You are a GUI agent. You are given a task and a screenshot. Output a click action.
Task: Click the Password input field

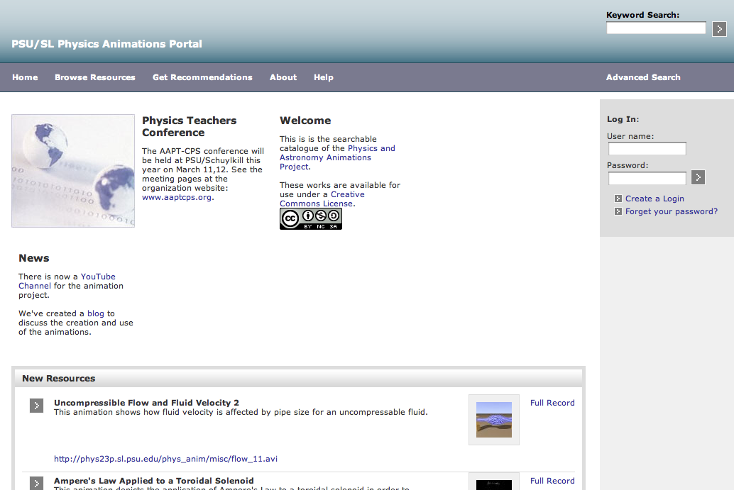point(647,178)
